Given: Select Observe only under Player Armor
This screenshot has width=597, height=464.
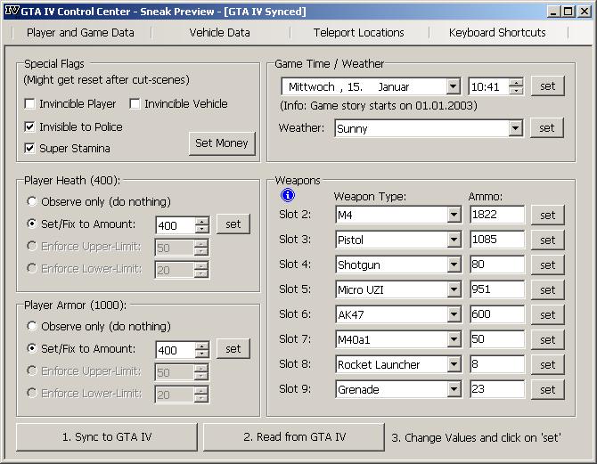Looking at the screenshot, I should pyautogui.click(x=32, y=326).
